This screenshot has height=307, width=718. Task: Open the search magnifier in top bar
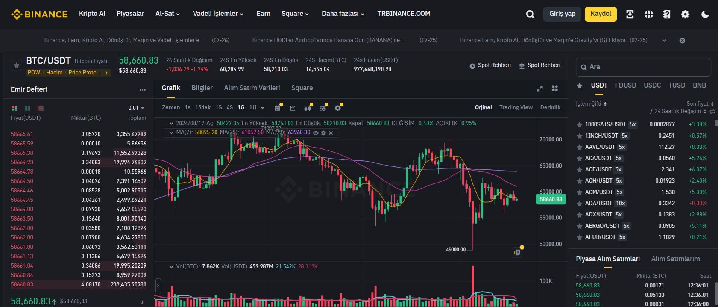[x=530, y=14]
